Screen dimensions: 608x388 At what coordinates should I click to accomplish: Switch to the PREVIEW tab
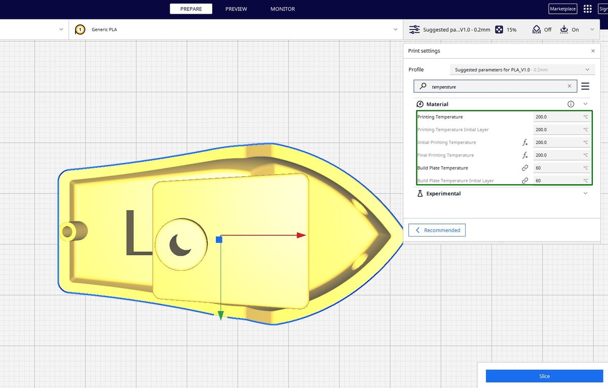pyautogui.click(x=236, y=9)
